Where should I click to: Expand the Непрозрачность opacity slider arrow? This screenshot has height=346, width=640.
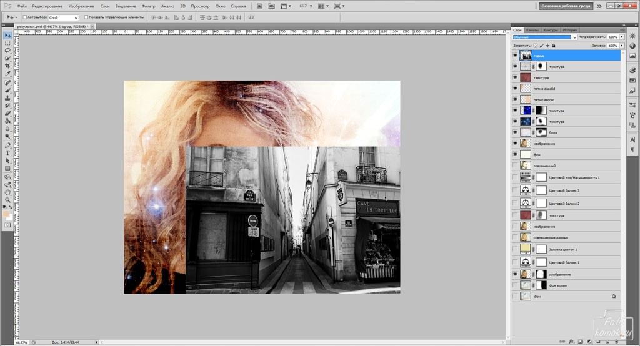(621, 37)
